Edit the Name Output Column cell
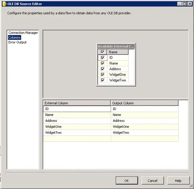The height and width of the screenshot is (189, 194). tap(144, 115)
